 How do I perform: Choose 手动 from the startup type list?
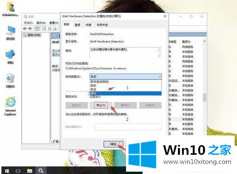pyautogui.click(x=126, y=89)
